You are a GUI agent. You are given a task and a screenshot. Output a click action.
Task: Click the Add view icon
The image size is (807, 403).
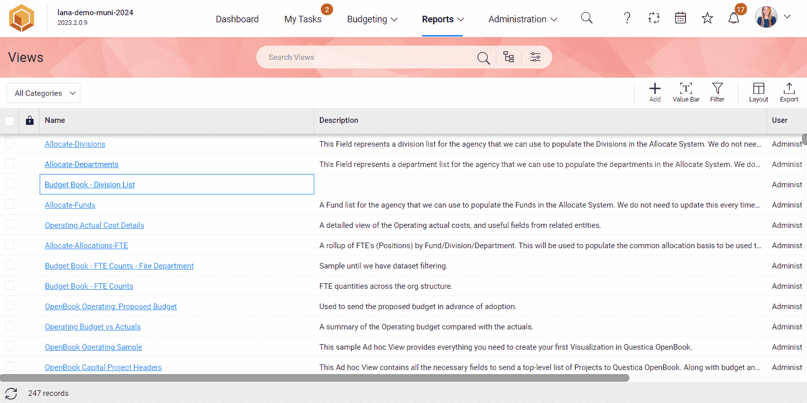(x=654, y=92)
